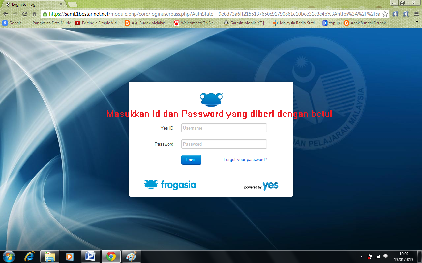Screen dimensions: 422x263
Task: Click the Action Center tray icon
Action: pyautogui.click(x=386, y=256)
